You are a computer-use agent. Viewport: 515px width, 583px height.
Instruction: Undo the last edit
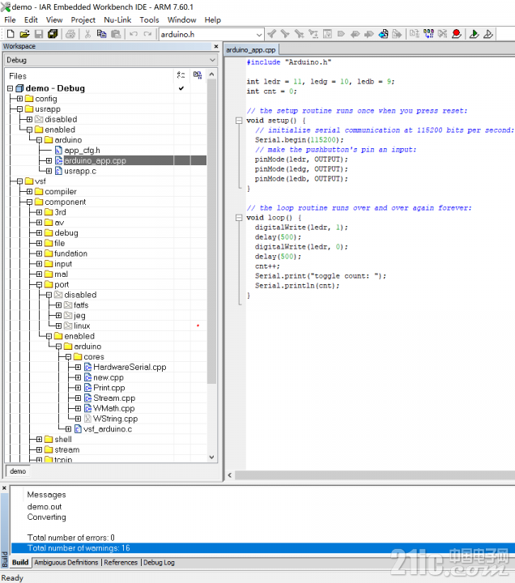coord(134,34)
